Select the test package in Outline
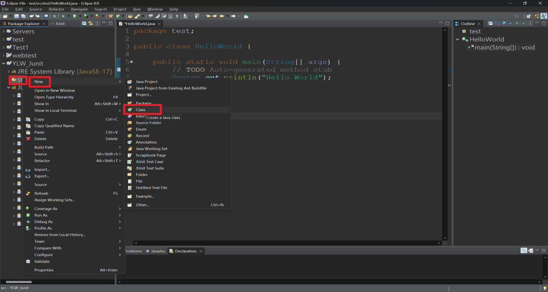This screenshot has width=548, height=292. tap(471, 31)
